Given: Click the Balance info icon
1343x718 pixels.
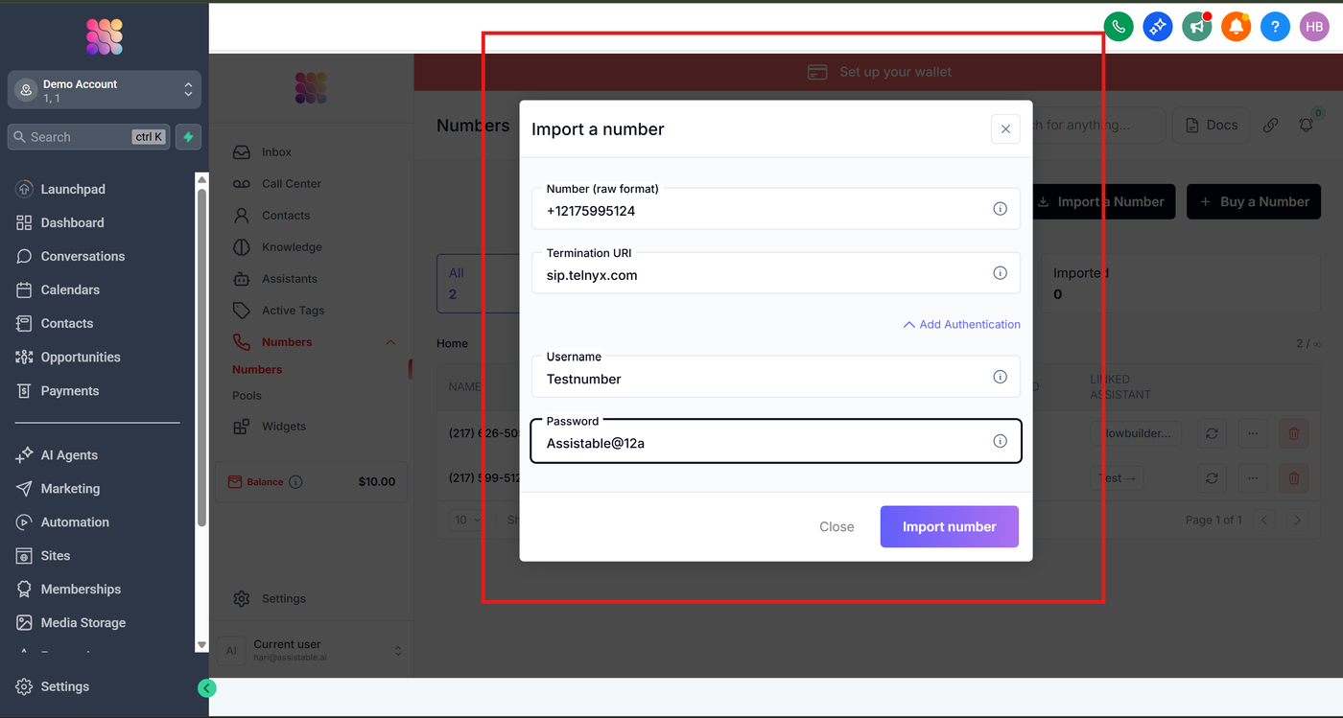Looking at the screenshot, I should 295,482.
